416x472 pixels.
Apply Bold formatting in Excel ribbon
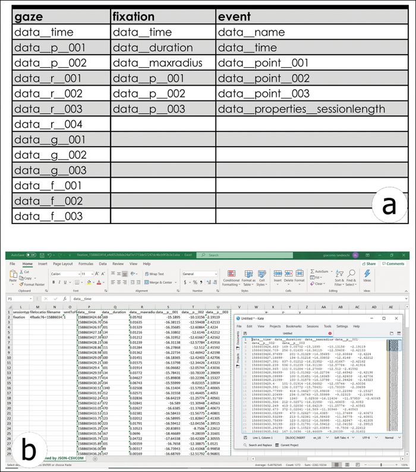pos(53,282)
